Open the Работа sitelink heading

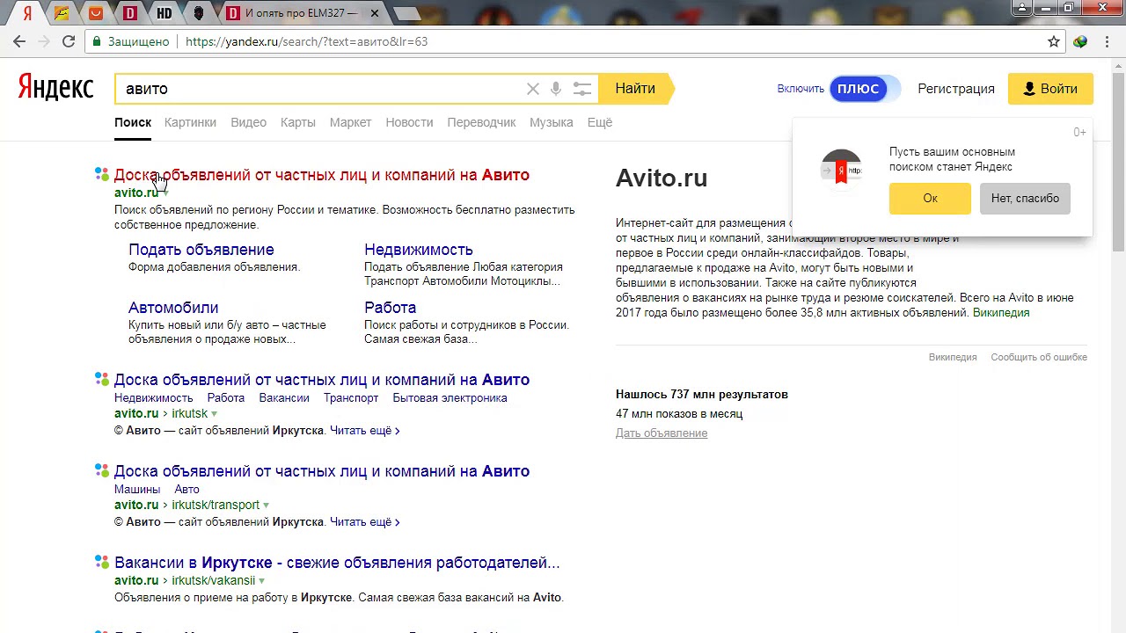point(391,308)
